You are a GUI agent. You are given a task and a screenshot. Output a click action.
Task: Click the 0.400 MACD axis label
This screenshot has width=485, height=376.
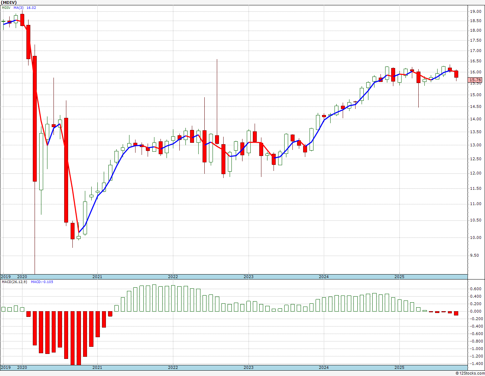(476, 296)
